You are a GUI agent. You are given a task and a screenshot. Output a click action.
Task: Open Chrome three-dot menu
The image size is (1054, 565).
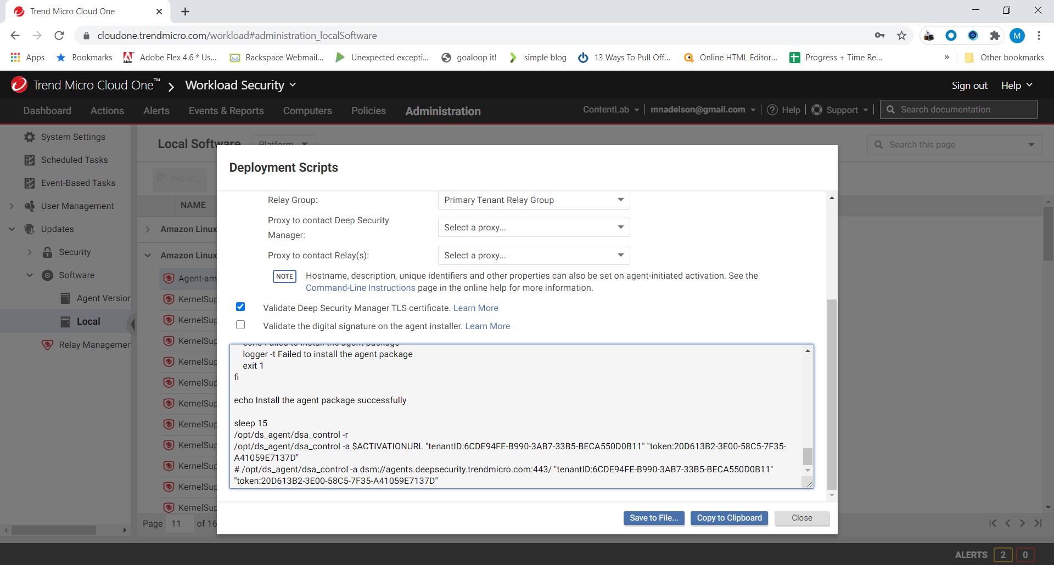point(1039,36)
